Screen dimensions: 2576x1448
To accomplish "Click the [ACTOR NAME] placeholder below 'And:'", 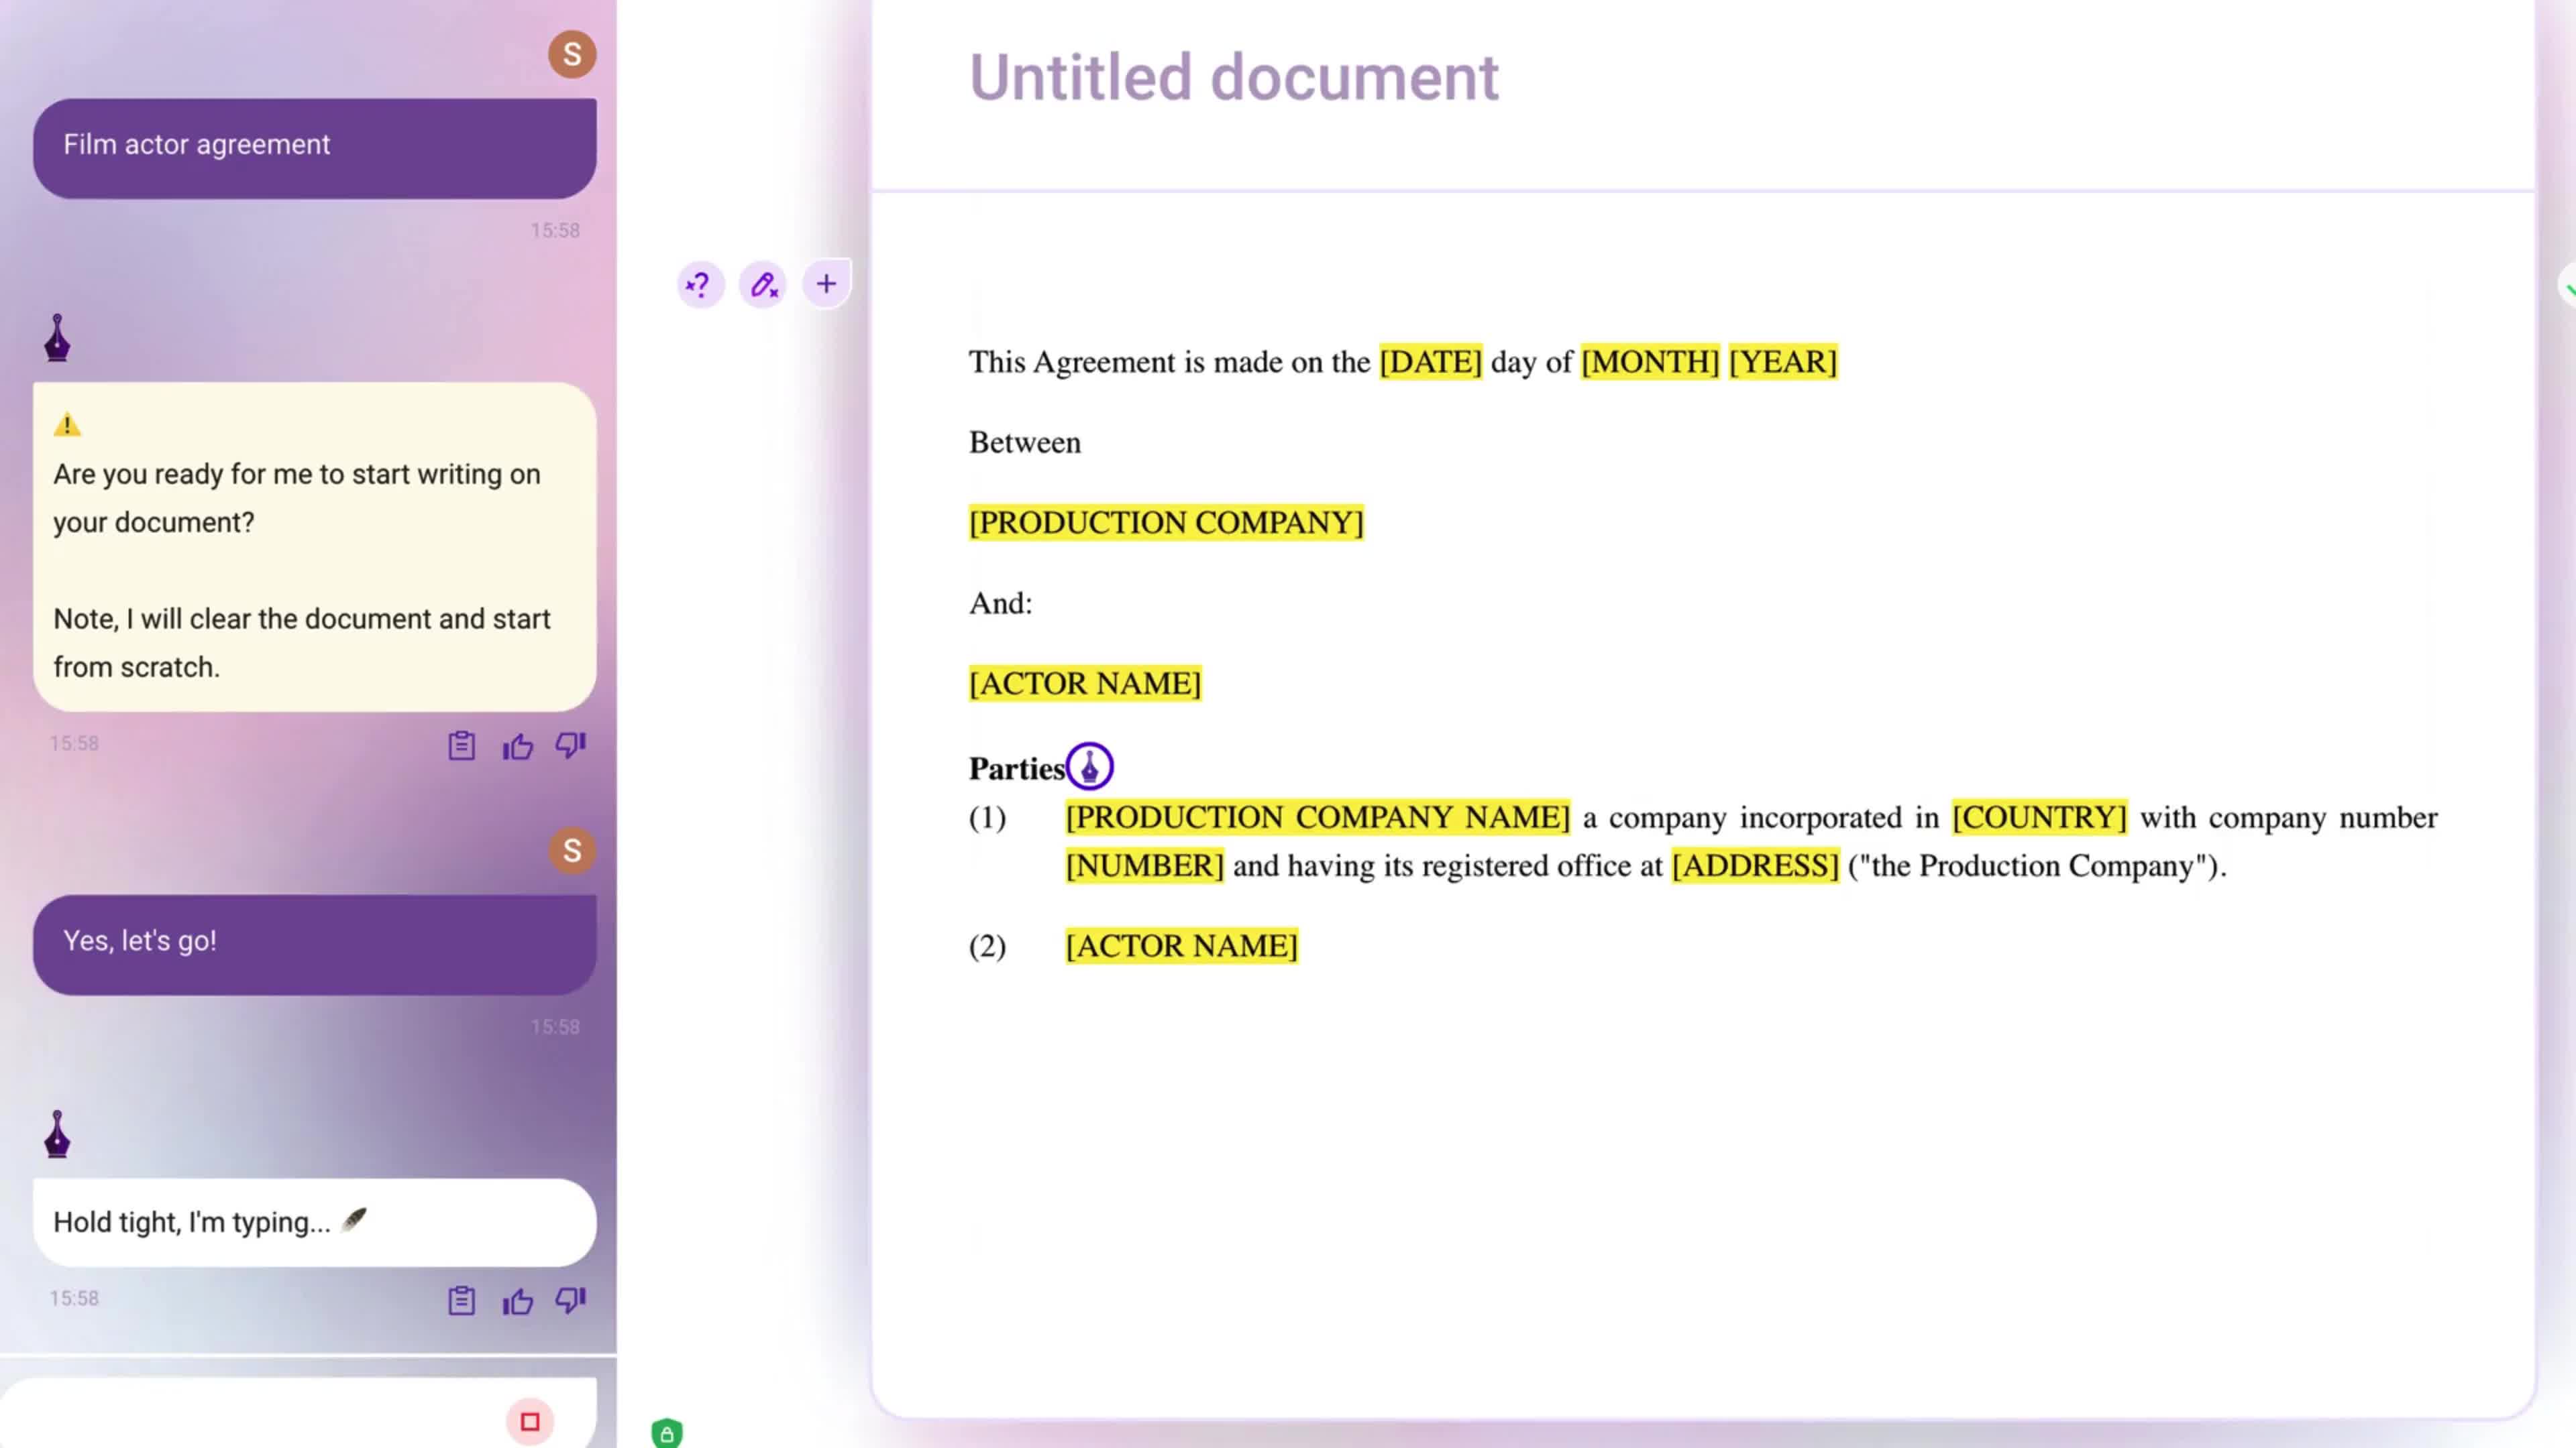I will 1085,684.
